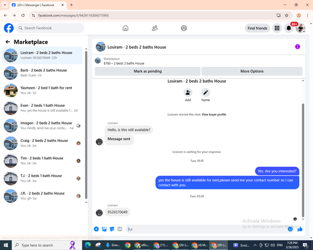Go back with the Marketplace arrow
The height and width of the screenshot is (250, 313).
click(8, 42)
